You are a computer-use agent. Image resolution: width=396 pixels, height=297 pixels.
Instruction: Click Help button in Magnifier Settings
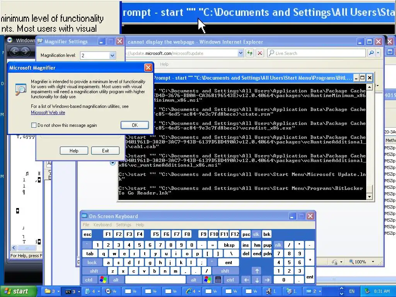(74, 150)
